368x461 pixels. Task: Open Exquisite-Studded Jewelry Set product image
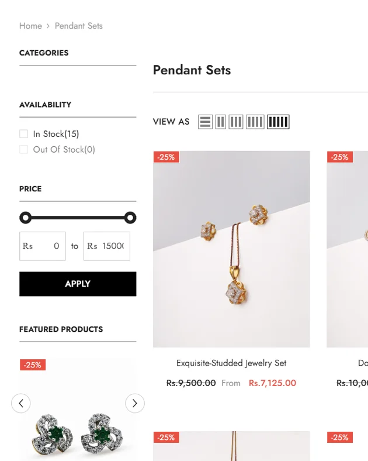pos(231,249)
